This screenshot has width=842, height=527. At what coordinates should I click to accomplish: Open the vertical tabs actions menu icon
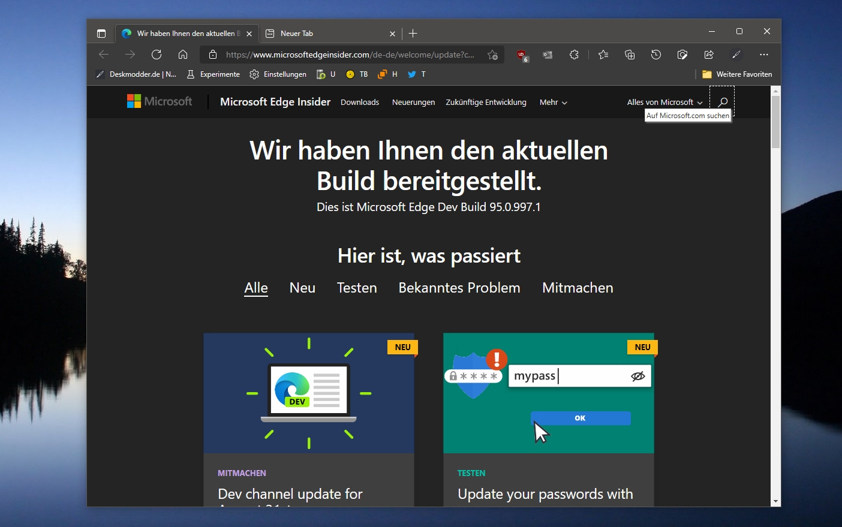pos(101,34)
